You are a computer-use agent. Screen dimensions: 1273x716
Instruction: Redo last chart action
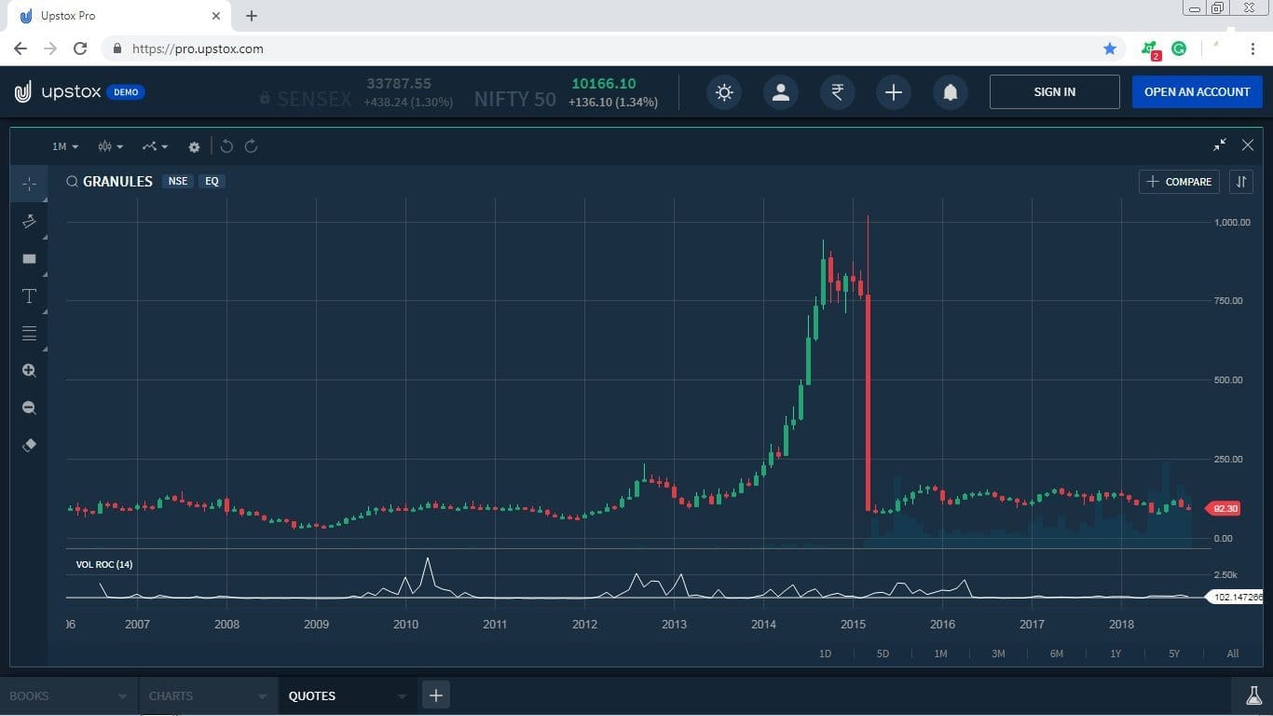(251, 146)
